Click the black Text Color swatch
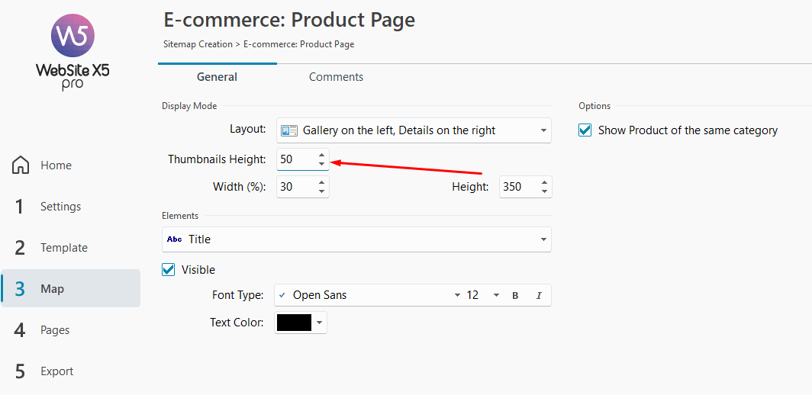This screenshot has height=395, width=812. [294, 323]
